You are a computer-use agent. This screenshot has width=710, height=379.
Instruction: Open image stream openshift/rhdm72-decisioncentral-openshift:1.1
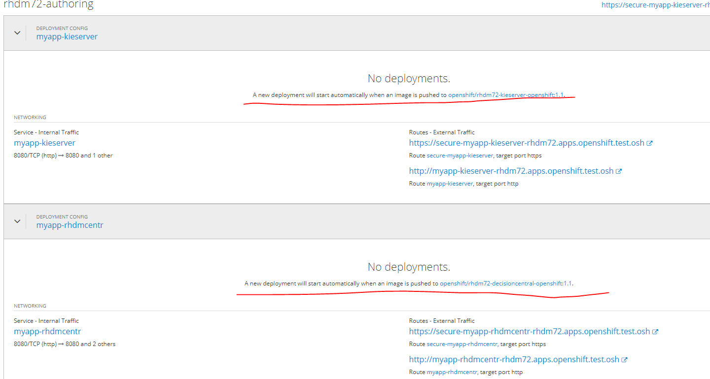point(506,284)
